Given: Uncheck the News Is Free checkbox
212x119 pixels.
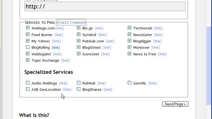Looking at the screenshot, I should 130,54.
